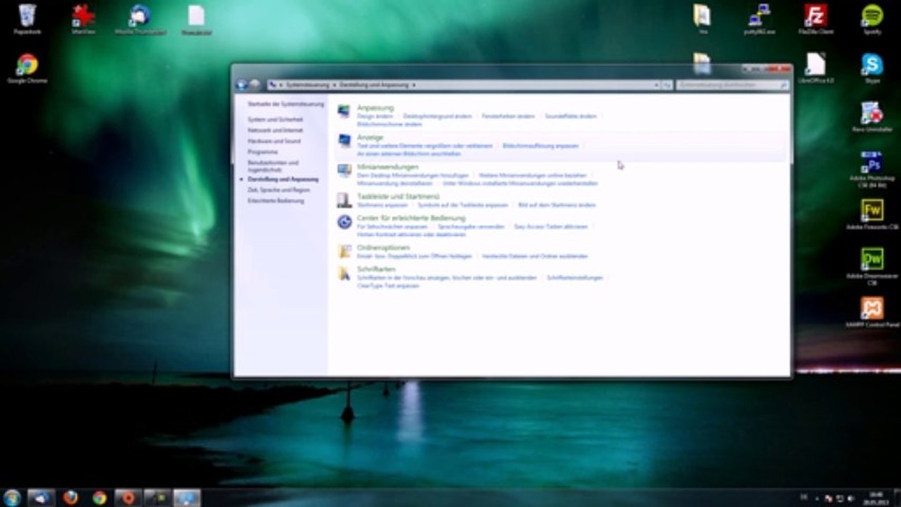Screen dimensions: 901x507
Task: Refresh the Control Panel address bar
Action: pyautogui.click(x=666, y=84)
